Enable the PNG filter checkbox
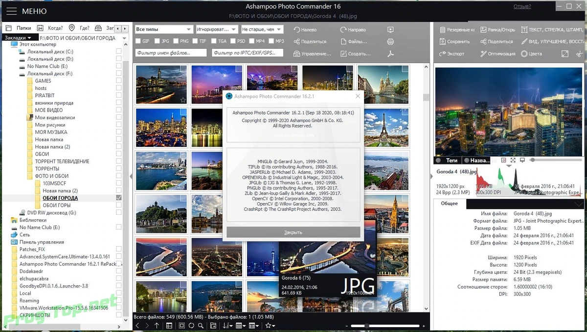 click(176, 41)
